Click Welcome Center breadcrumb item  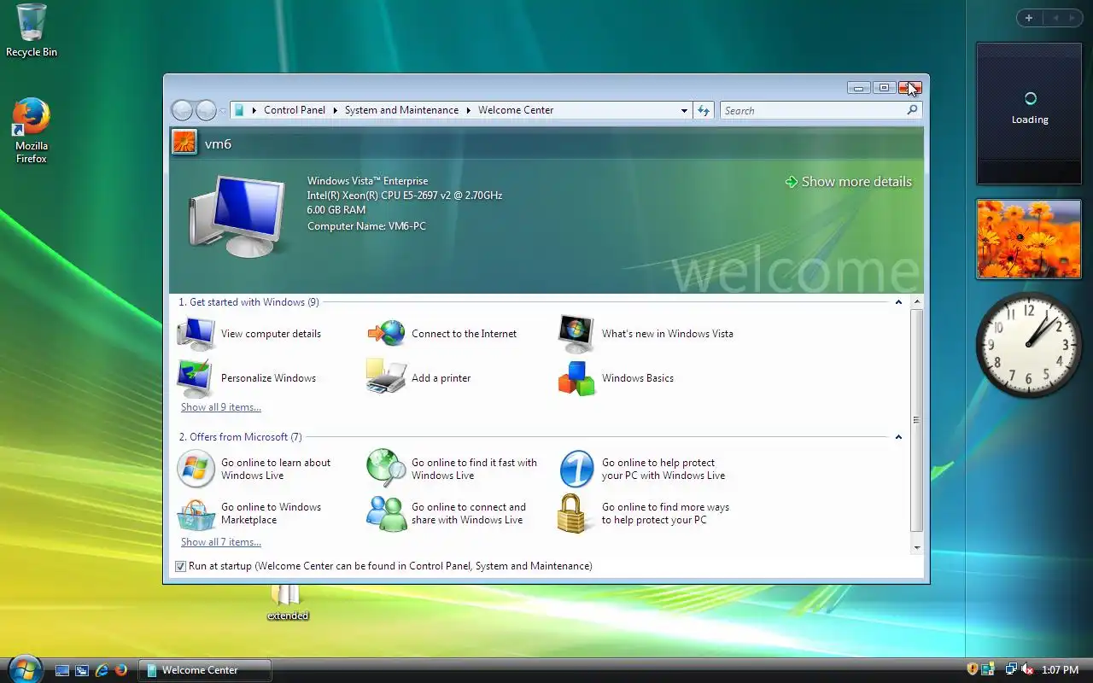516,110
